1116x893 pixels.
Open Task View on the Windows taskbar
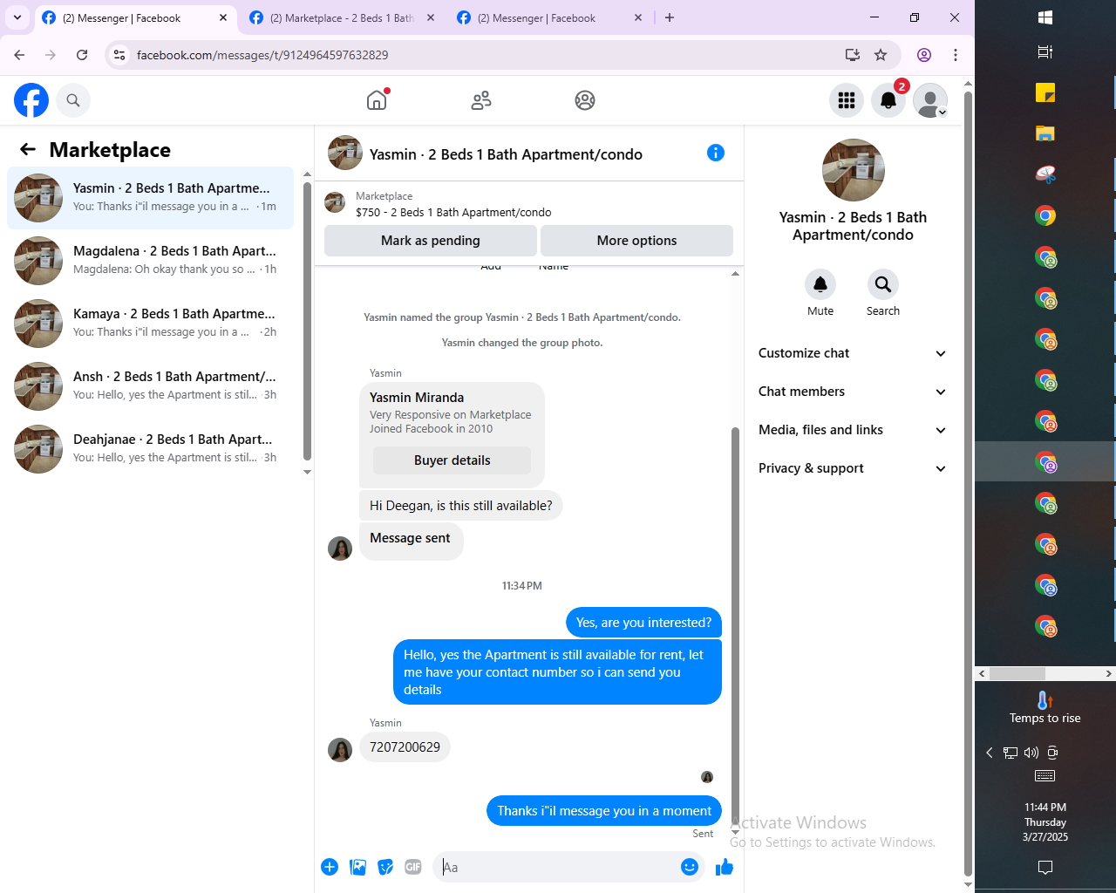(1045, 52)
